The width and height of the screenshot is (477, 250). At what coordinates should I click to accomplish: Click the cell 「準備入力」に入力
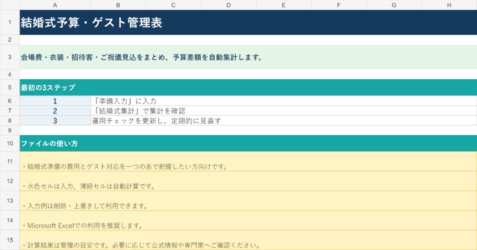click(x=284, y=101)
